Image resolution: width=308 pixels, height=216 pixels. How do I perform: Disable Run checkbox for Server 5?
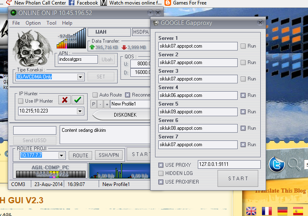pyautogui.click(x=243, y=112)
